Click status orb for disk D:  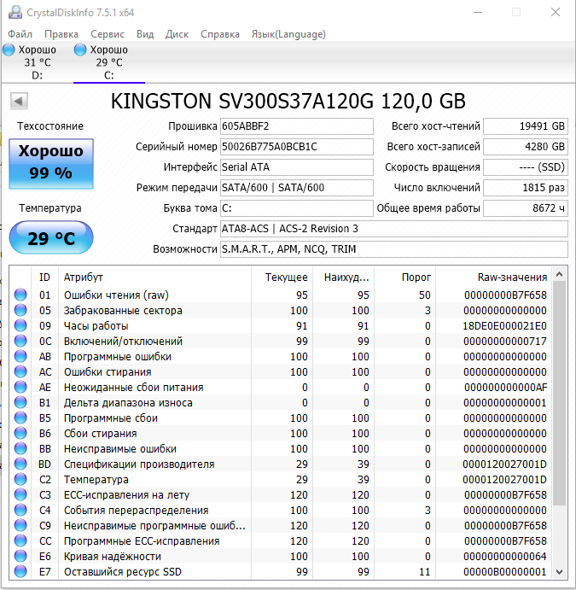(x=9, y=50)
